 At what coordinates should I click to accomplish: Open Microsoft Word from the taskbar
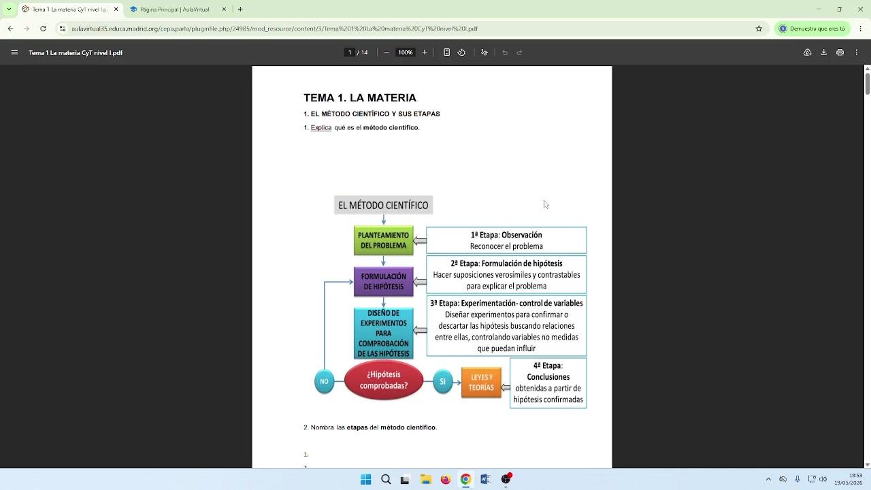(x=485, y=479)
